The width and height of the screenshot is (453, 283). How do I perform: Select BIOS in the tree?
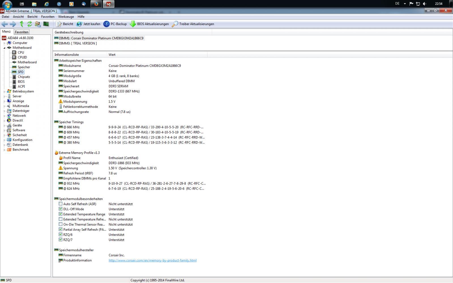pos(21,82)
